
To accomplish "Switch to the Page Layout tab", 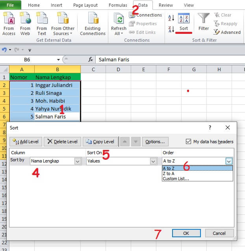I will [85, 5].
